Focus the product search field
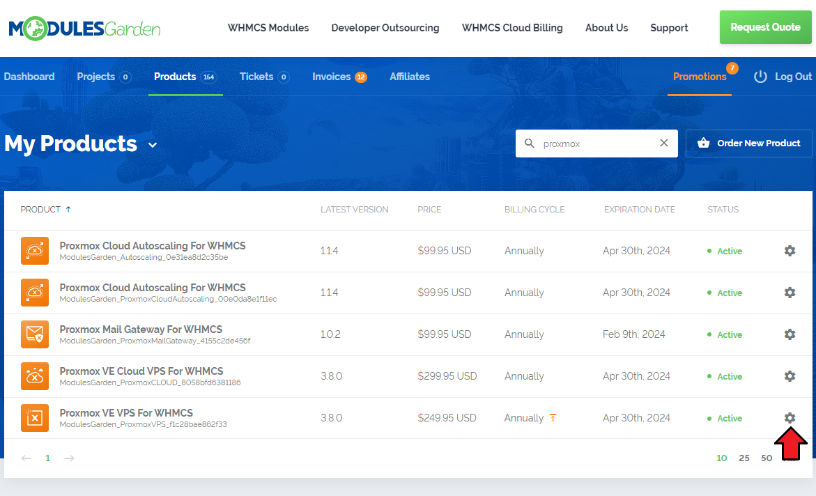 [x=596, y=143]
